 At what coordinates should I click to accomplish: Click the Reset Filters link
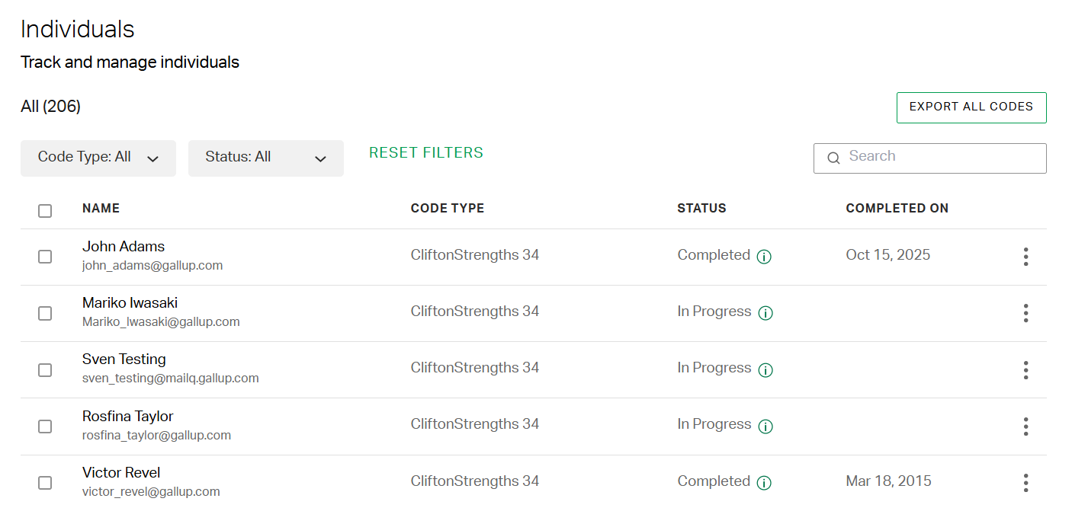click(x=426, y=153)
